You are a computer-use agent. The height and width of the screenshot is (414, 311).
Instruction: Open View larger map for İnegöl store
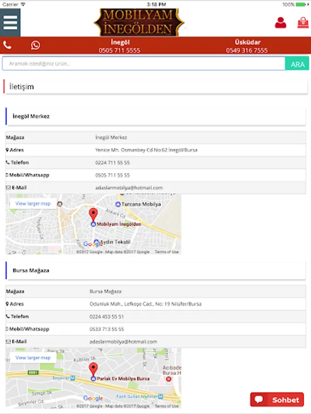coord(33,204)
